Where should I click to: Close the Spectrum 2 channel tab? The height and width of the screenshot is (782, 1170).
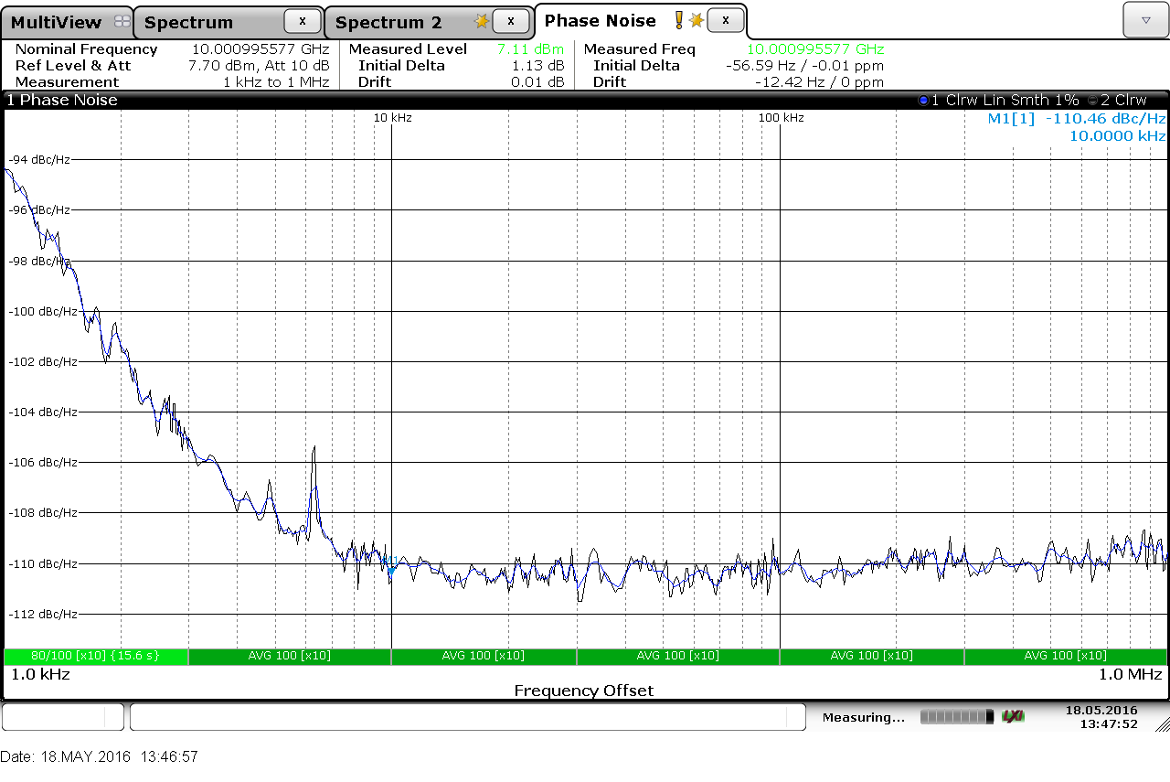510,21
